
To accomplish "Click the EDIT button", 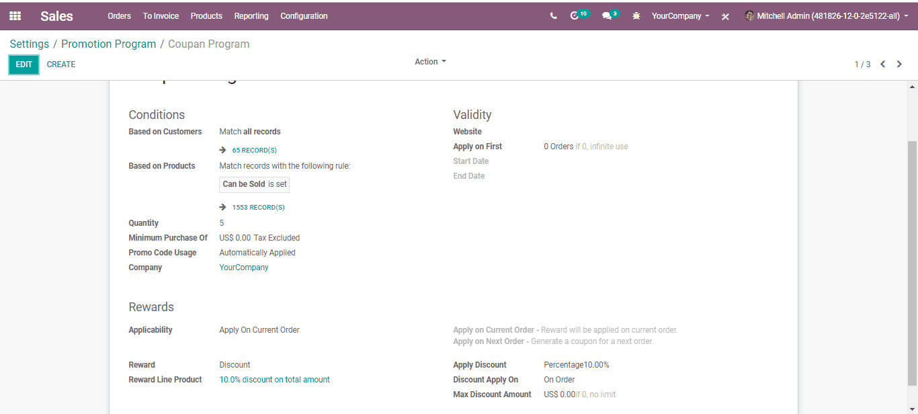I will (x=24, y=65).
